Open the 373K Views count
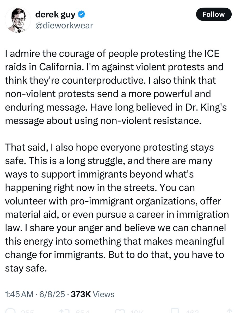 (92, 294)
